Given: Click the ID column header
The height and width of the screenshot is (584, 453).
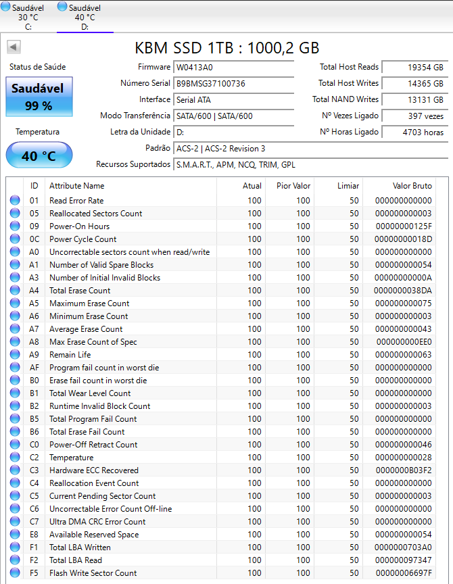Looking at the screenshot, I should click(34, 186).
